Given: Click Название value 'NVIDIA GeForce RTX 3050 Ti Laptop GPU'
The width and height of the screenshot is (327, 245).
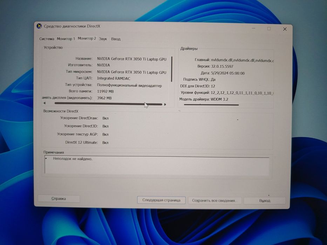Looking at the screenshot, I should point(131,59).
